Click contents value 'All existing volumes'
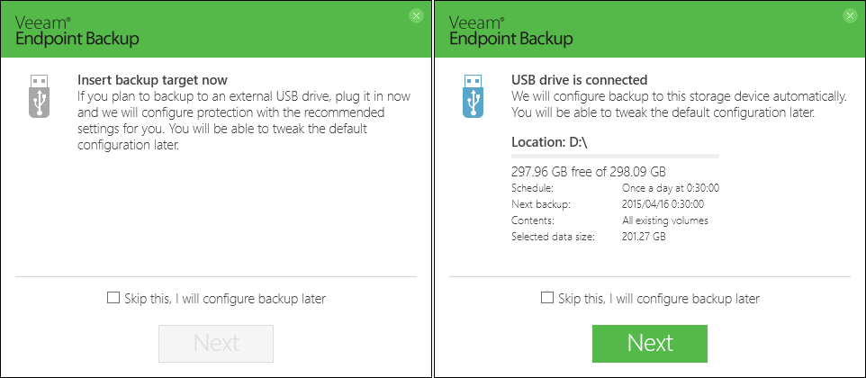The width and height of the screenshot is (866, 378). pos(665,220)
